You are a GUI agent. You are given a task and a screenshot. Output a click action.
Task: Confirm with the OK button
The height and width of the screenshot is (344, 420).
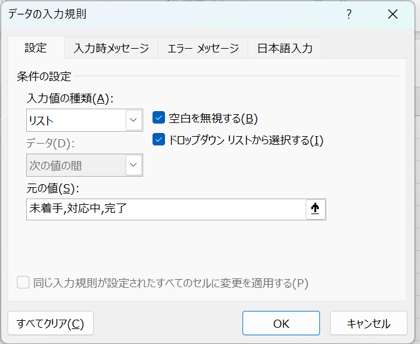(281, 323)
